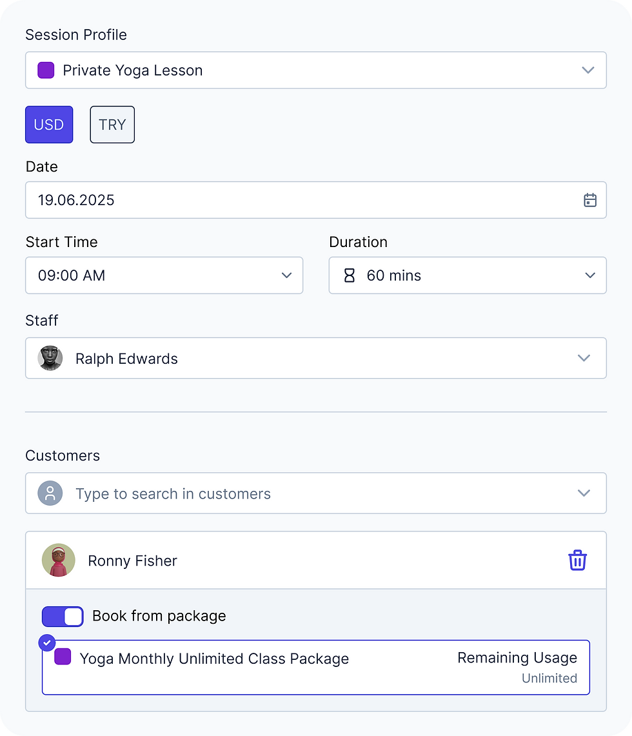Click the hourglass icon in Duration field

(349, 275)
